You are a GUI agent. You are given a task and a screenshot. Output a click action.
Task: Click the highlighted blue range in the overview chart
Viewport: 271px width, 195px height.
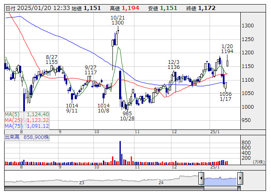click(x=221, y=181)
